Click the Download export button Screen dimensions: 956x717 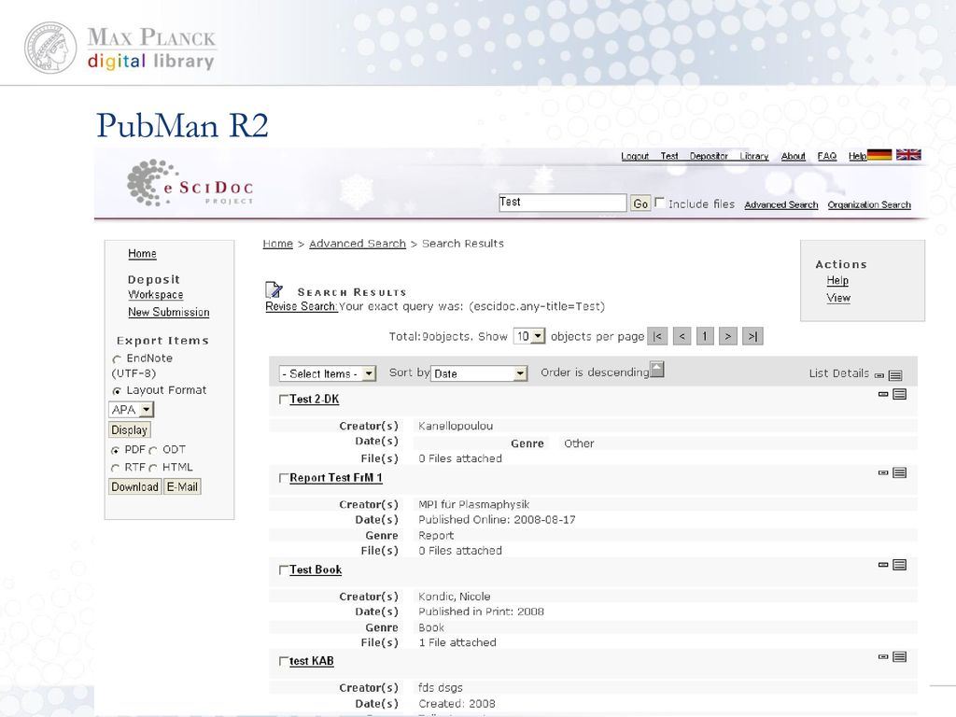click(134, 486)
